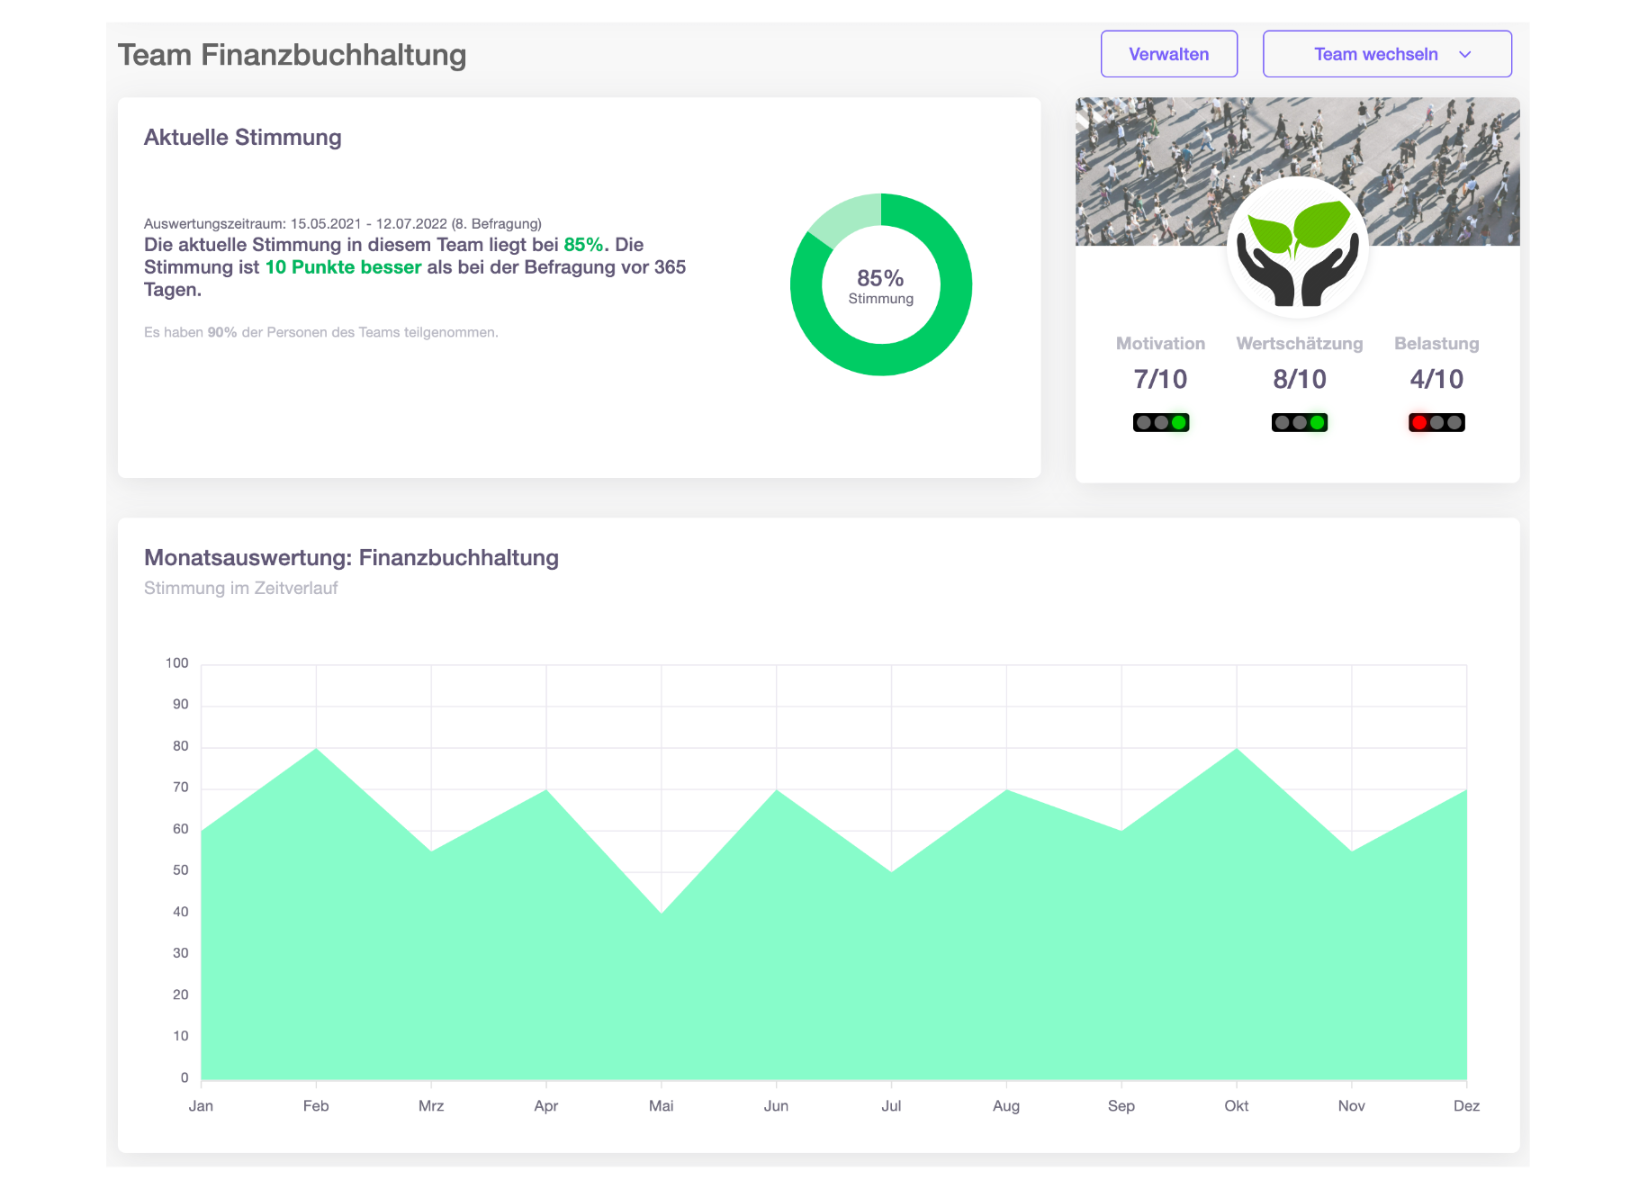Image resolution: width=1639 pixels, height=1189 pixels.
Task: Click the Motivation score 7/10
Action: coord(1160,379)
